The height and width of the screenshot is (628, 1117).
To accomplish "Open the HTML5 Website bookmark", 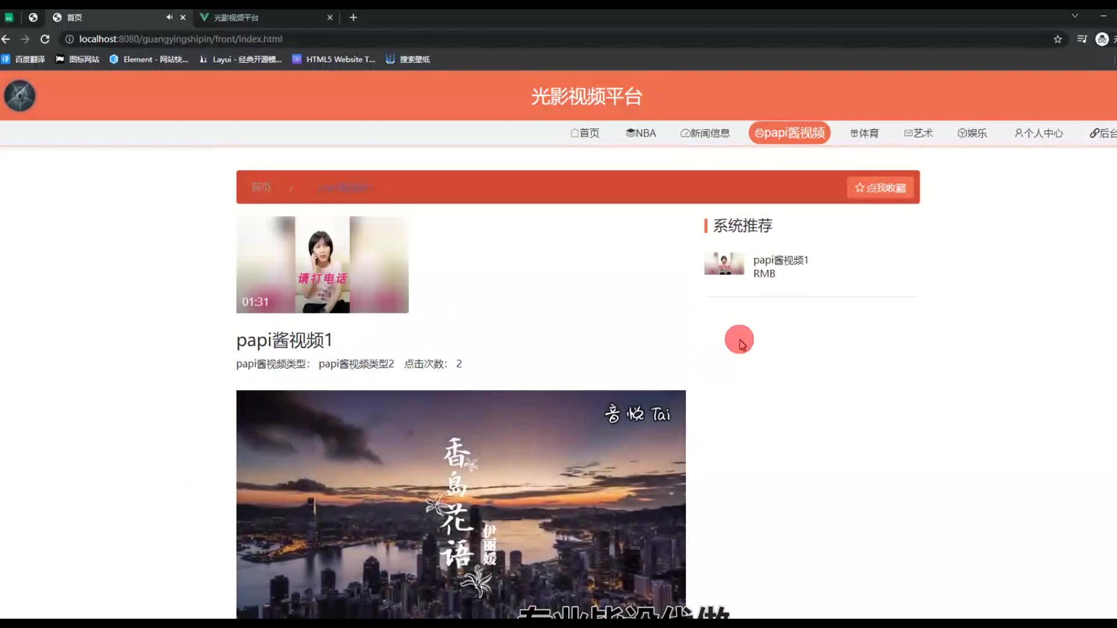I will pyautogui.click(x=334, y=59).
